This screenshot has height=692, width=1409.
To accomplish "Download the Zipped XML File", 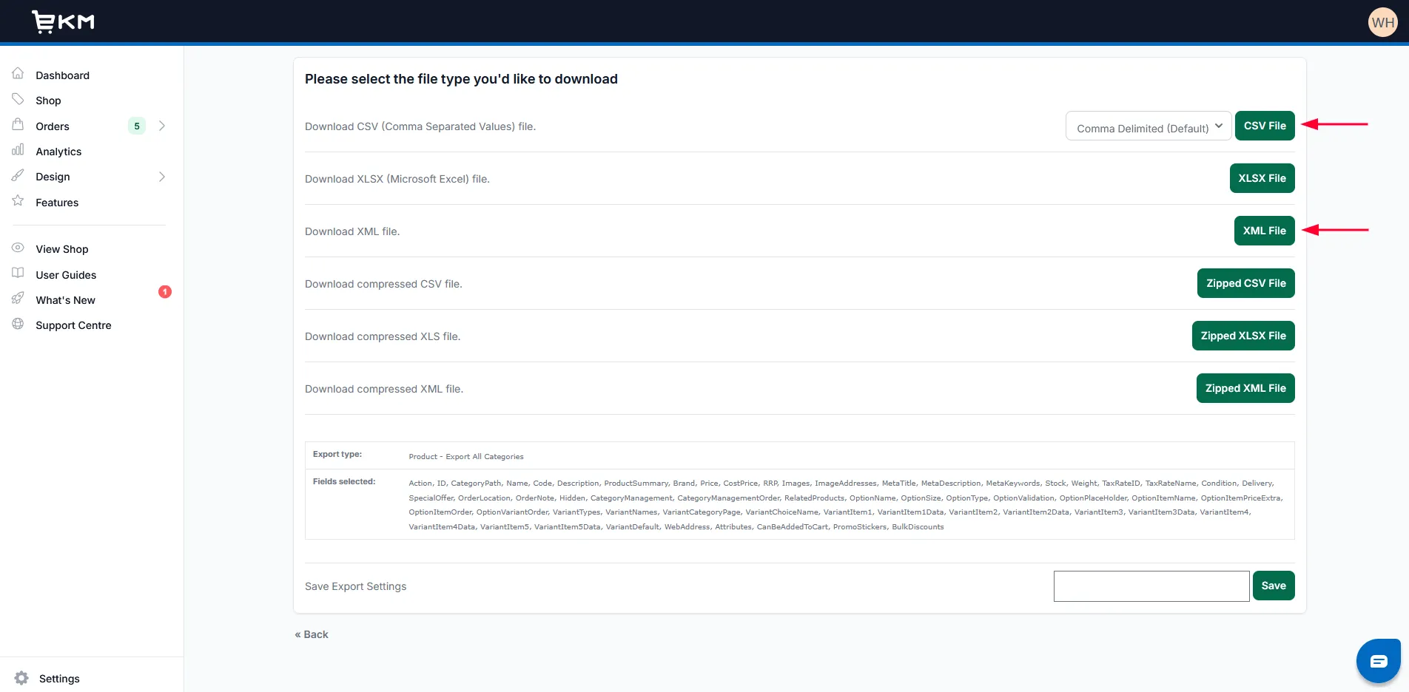I will point(1245,388).
